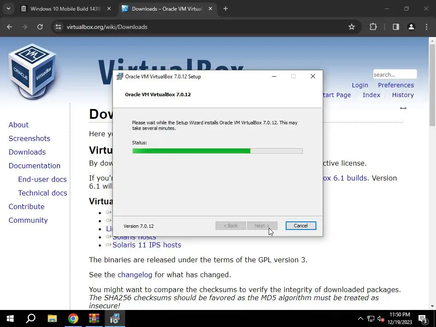
Task: Open About in sidebar
Action: point(18,125)
